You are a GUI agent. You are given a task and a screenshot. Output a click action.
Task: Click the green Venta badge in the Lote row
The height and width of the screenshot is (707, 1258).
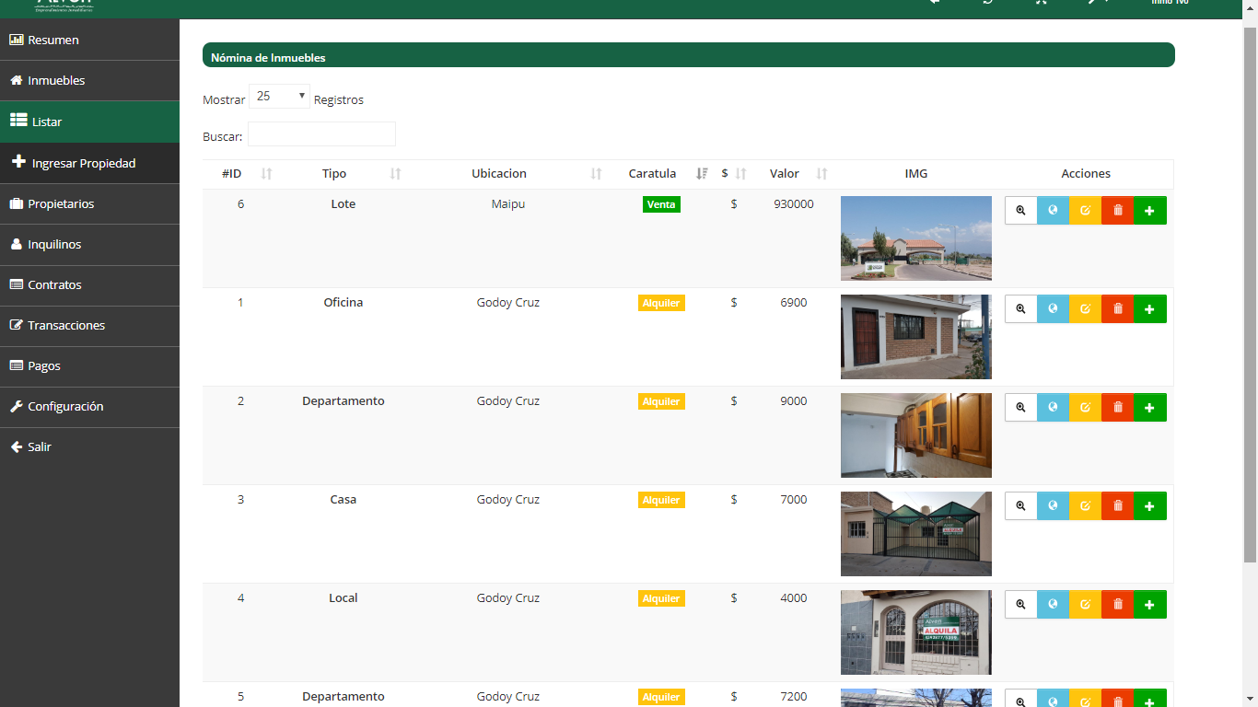[x=661, y=204]
